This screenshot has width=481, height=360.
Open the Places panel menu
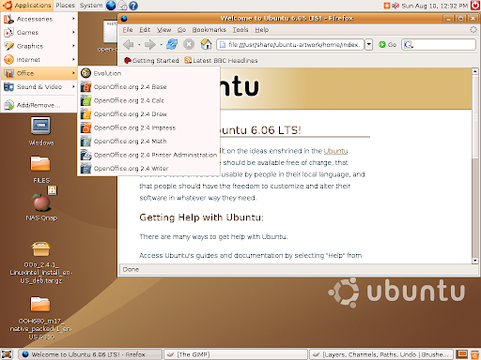click(x=66, y=6)
